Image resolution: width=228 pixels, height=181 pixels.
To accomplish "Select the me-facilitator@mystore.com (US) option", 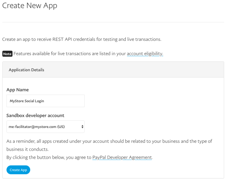I will click(37, 127).
